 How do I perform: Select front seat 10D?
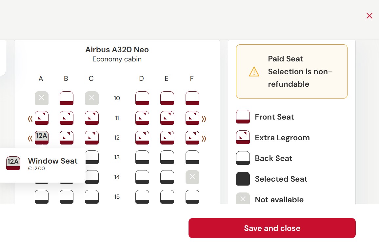click(x=142, y=98)
